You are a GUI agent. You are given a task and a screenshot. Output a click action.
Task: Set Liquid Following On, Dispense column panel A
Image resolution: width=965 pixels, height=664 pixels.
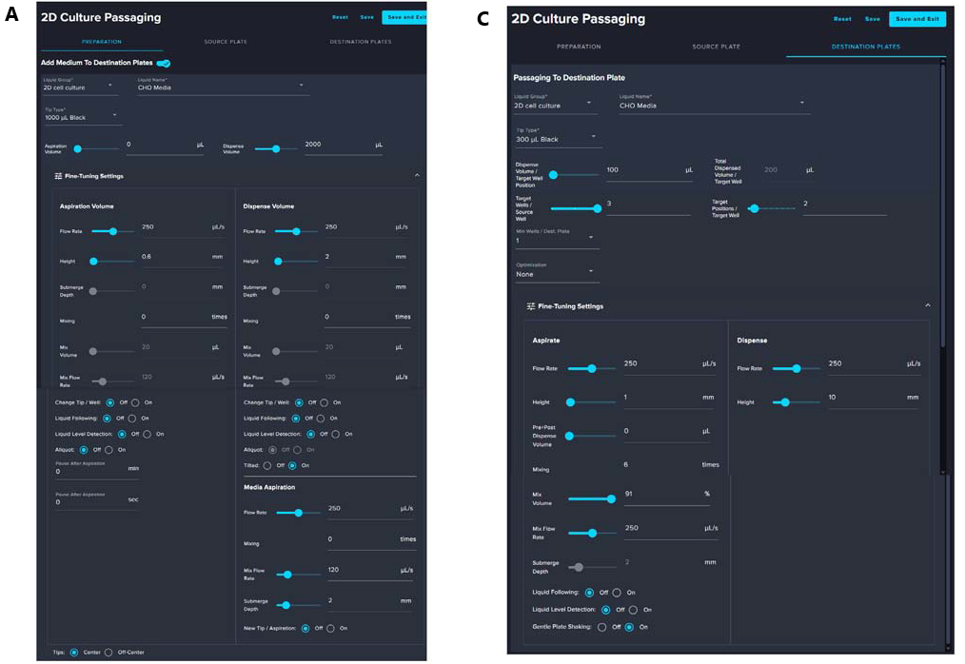point(321,419)
